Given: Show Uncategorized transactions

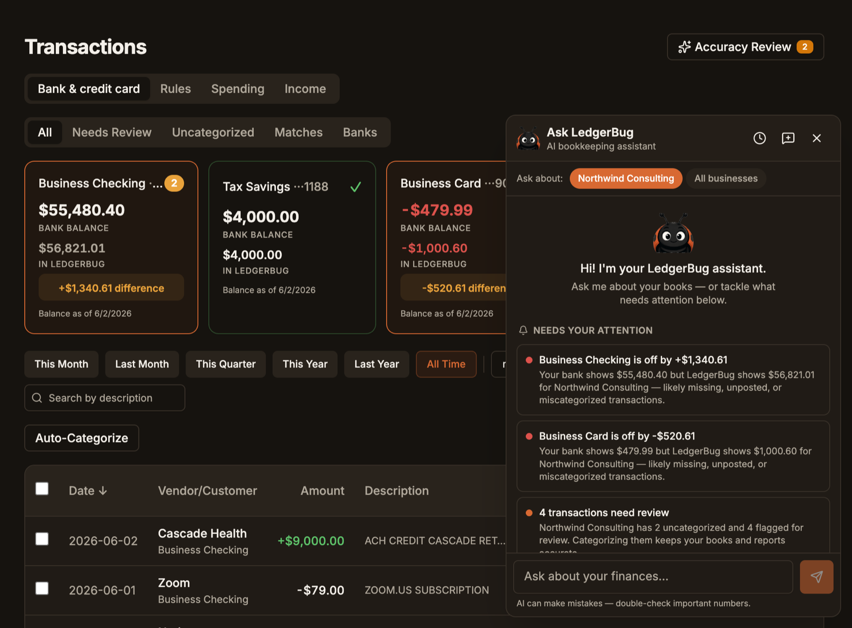Looking at the screenshot, I should point(213,132).
